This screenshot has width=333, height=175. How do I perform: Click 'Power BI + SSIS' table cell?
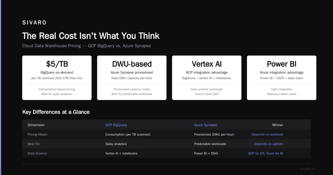point(206,153)
